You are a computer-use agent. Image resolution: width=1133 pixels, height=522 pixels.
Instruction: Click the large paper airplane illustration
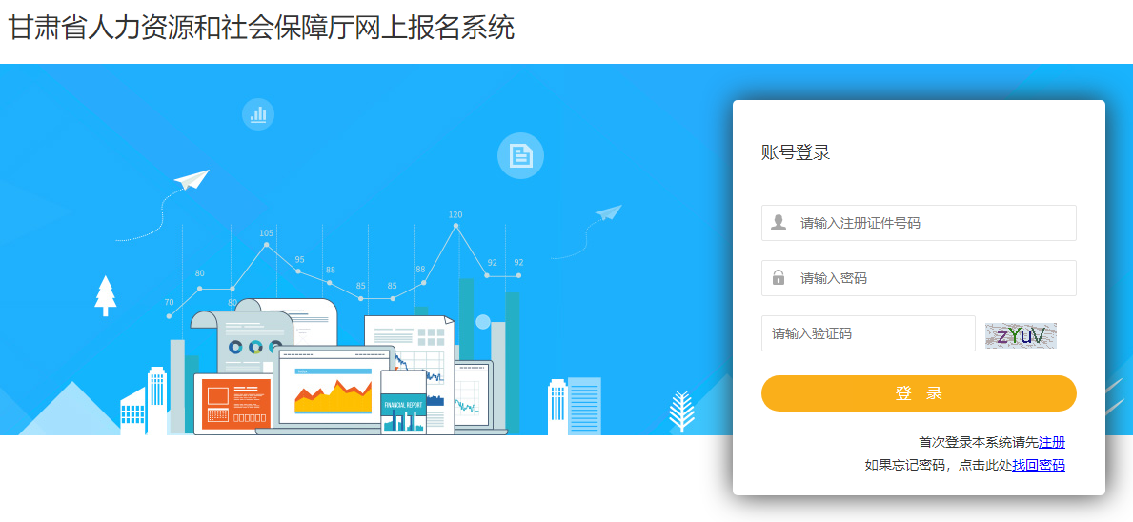pos(192,178)
